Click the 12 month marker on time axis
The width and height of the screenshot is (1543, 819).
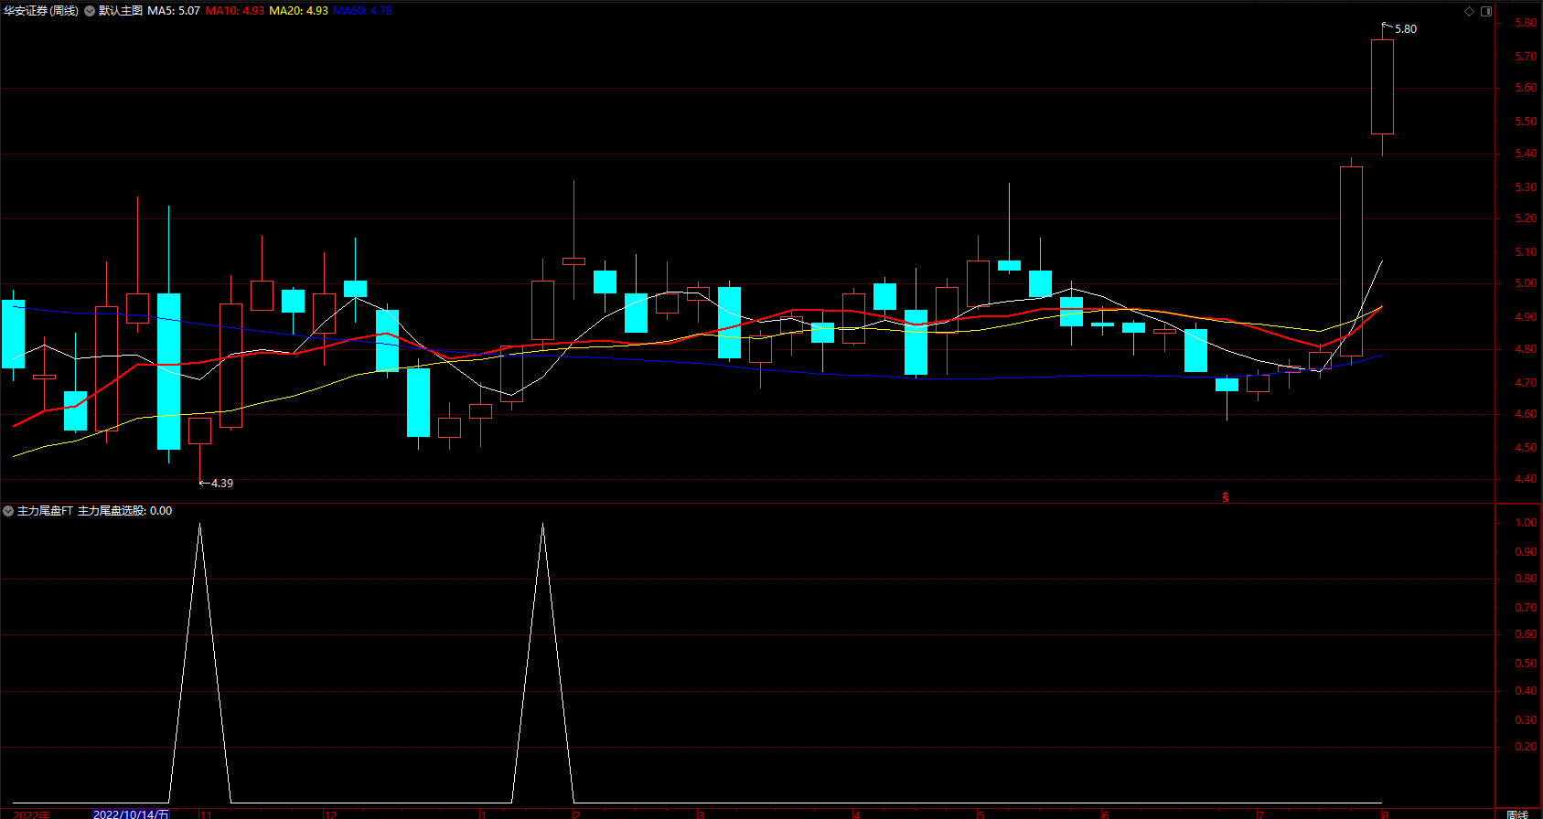[x=330, y=814]
